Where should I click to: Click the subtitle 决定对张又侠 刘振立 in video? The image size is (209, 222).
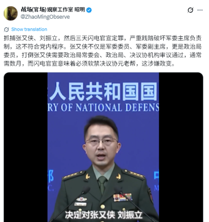[104, 215]
